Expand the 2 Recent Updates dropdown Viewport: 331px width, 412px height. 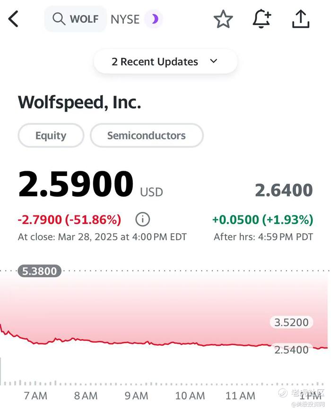[155, 61]
